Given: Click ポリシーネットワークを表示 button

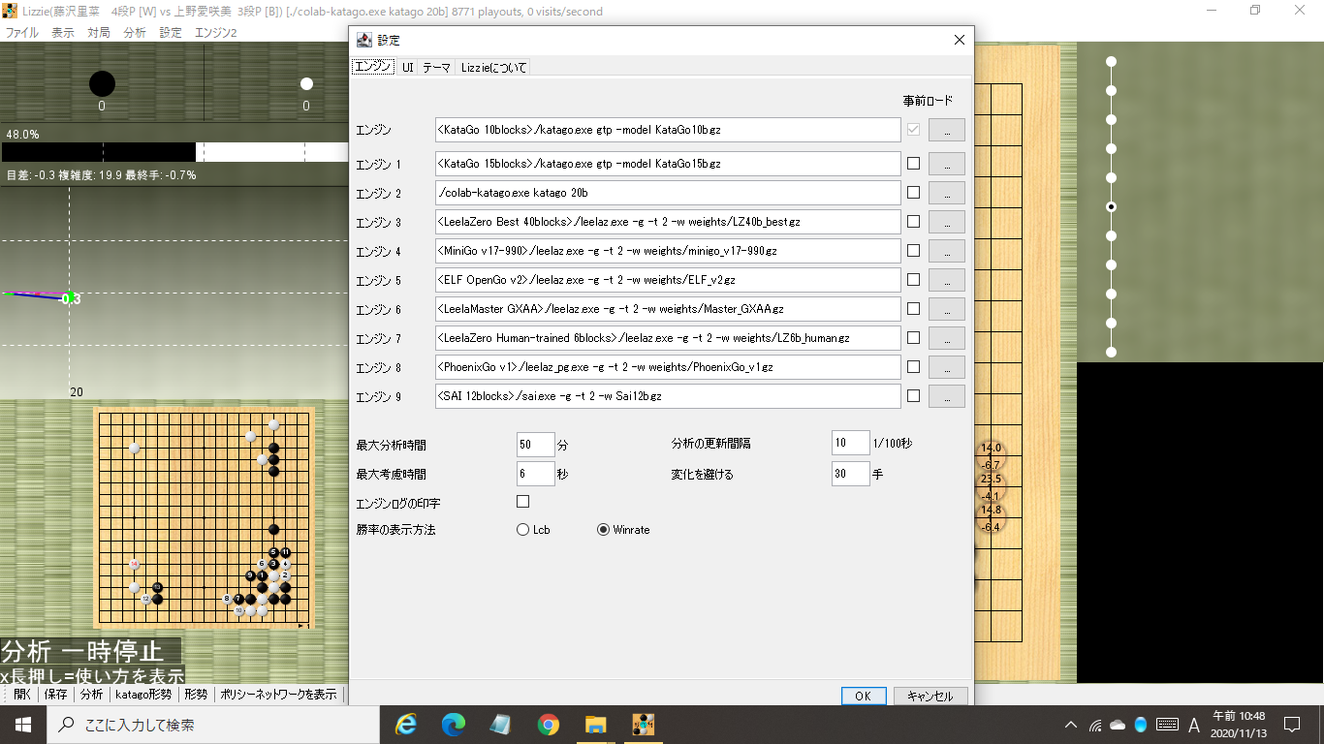Looking at the screenshot, I should (278, 695).
